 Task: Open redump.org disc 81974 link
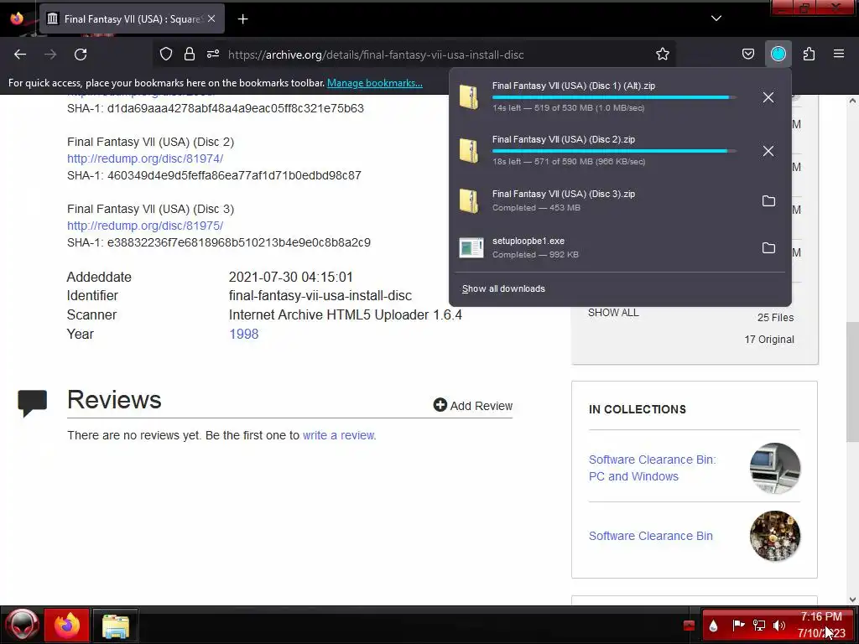145,158
